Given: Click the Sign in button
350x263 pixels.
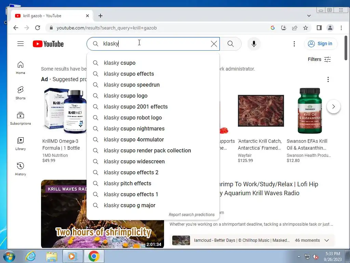Looking at the screenshot, I should coord(321,43).
